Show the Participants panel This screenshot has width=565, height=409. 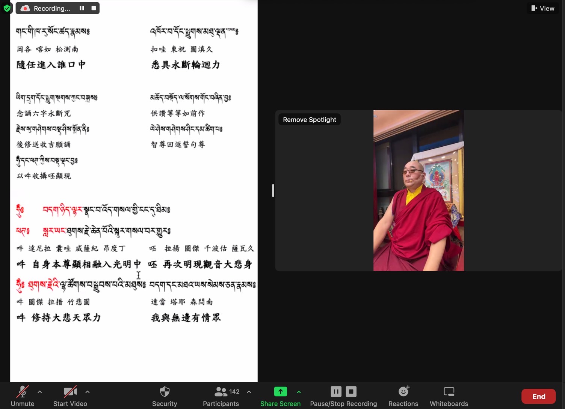click(221, 396)
